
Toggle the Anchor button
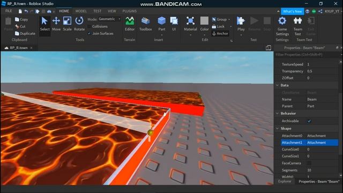coord(220,33)
